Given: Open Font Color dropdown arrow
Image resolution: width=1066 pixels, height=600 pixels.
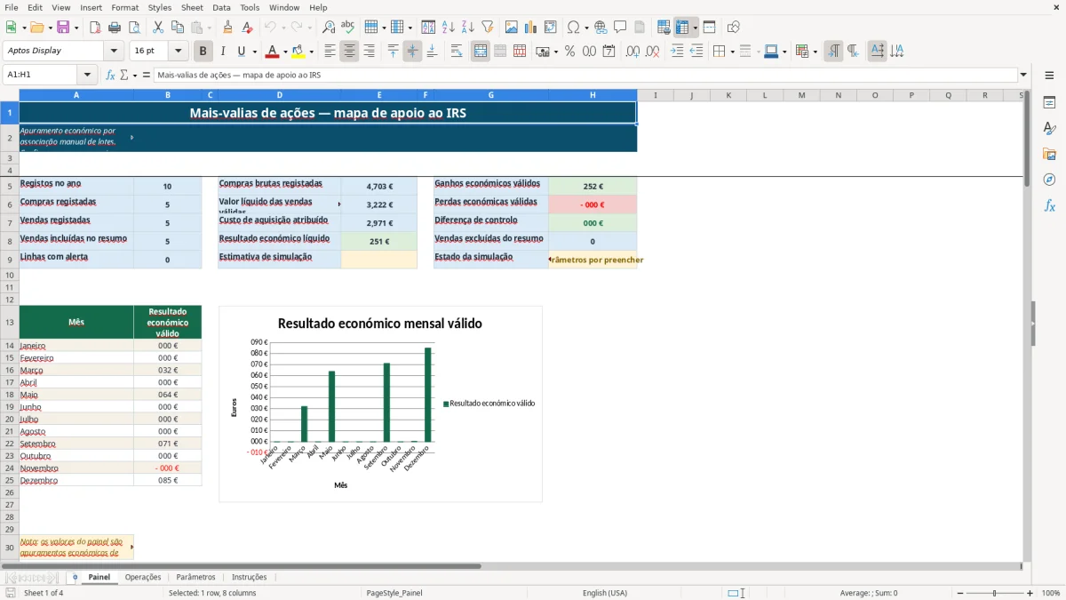Looking at the screenshot, I should pyautogui.click(x=285, y=52).
